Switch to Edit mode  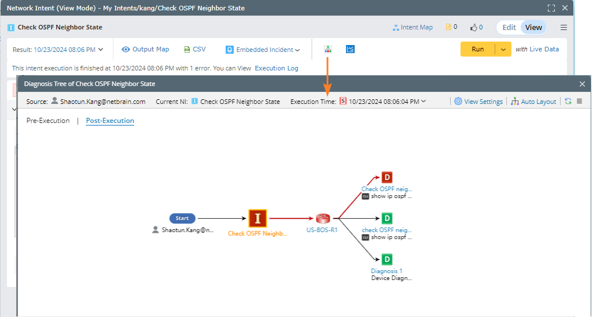pos(509,27)
